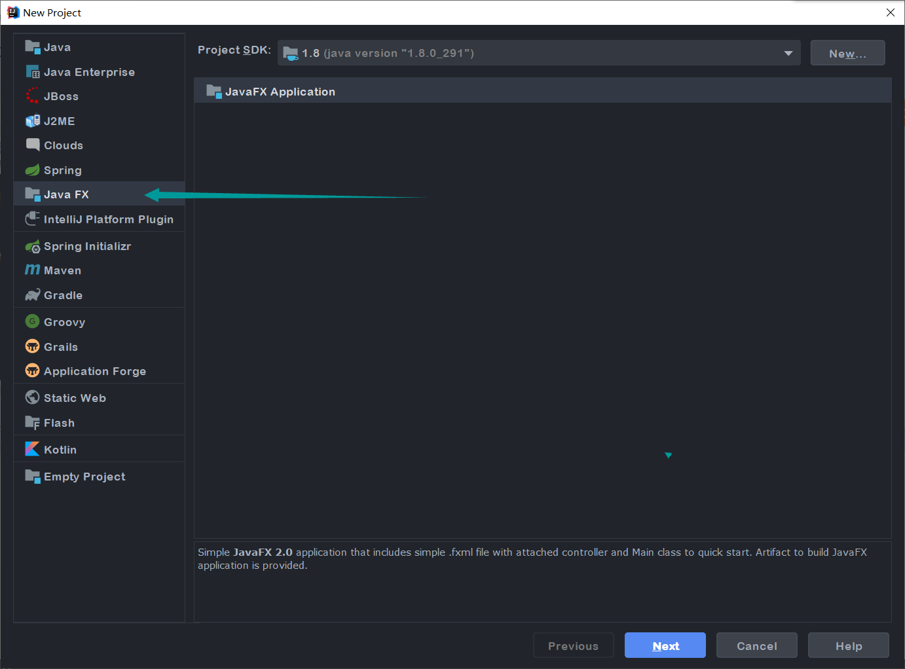Click the Help button
This screenshot has height=669, width=905.
point(849,645)
